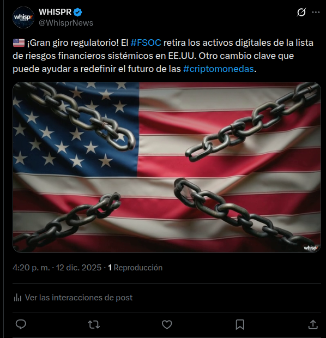326x338 pixels.
Task: Click the whispr watermark on the image
Action: (x=311, y=248)
